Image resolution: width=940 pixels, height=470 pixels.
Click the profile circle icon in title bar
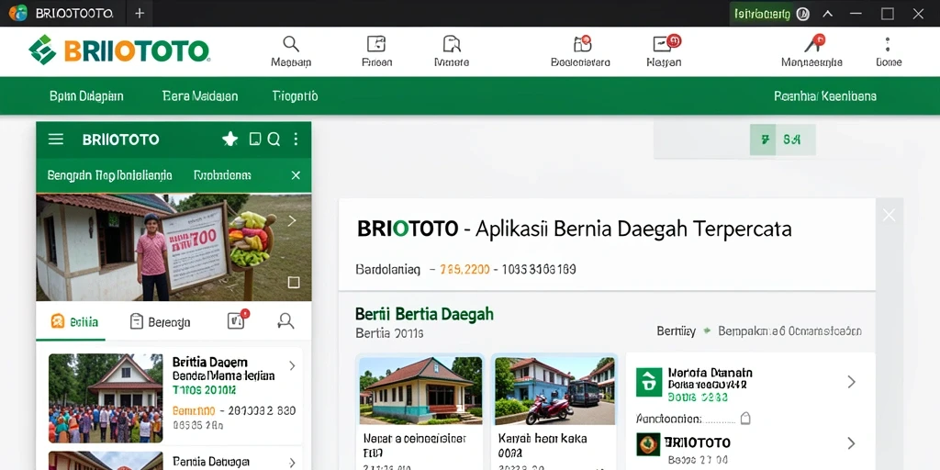click(802, 14)
